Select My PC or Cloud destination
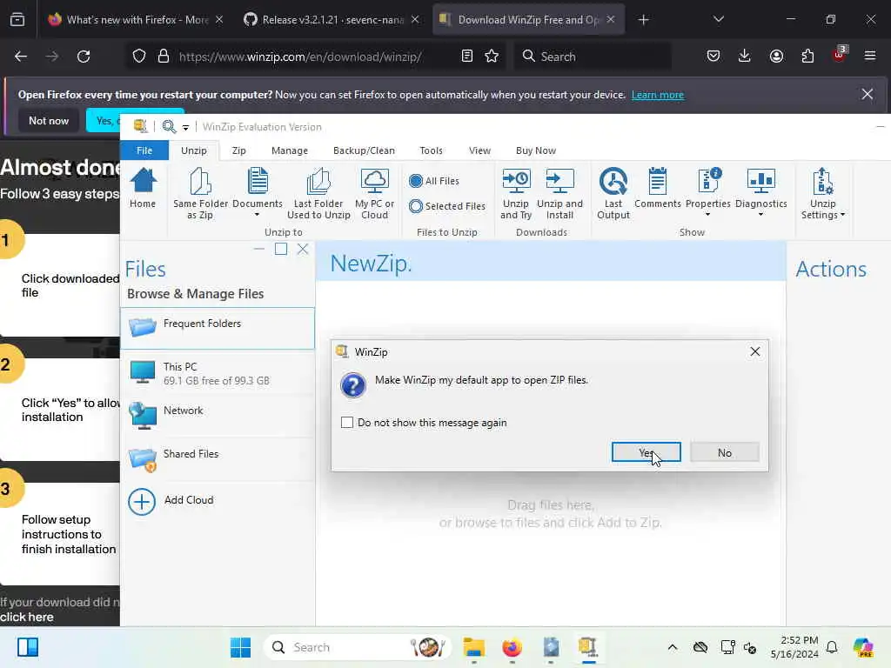Viewport: 891px width, 668px height. (x=374, y=193)
